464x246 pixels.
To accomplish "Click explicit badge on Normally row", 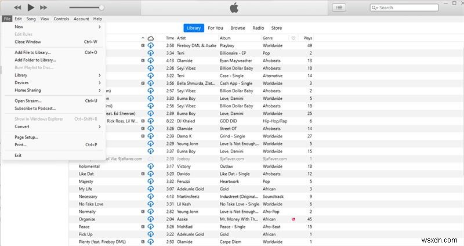I will tap(143, 212).
